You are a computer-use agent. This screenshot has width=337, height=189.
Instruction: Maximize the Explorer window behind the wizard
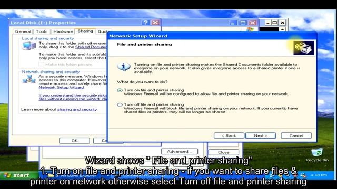243,23
